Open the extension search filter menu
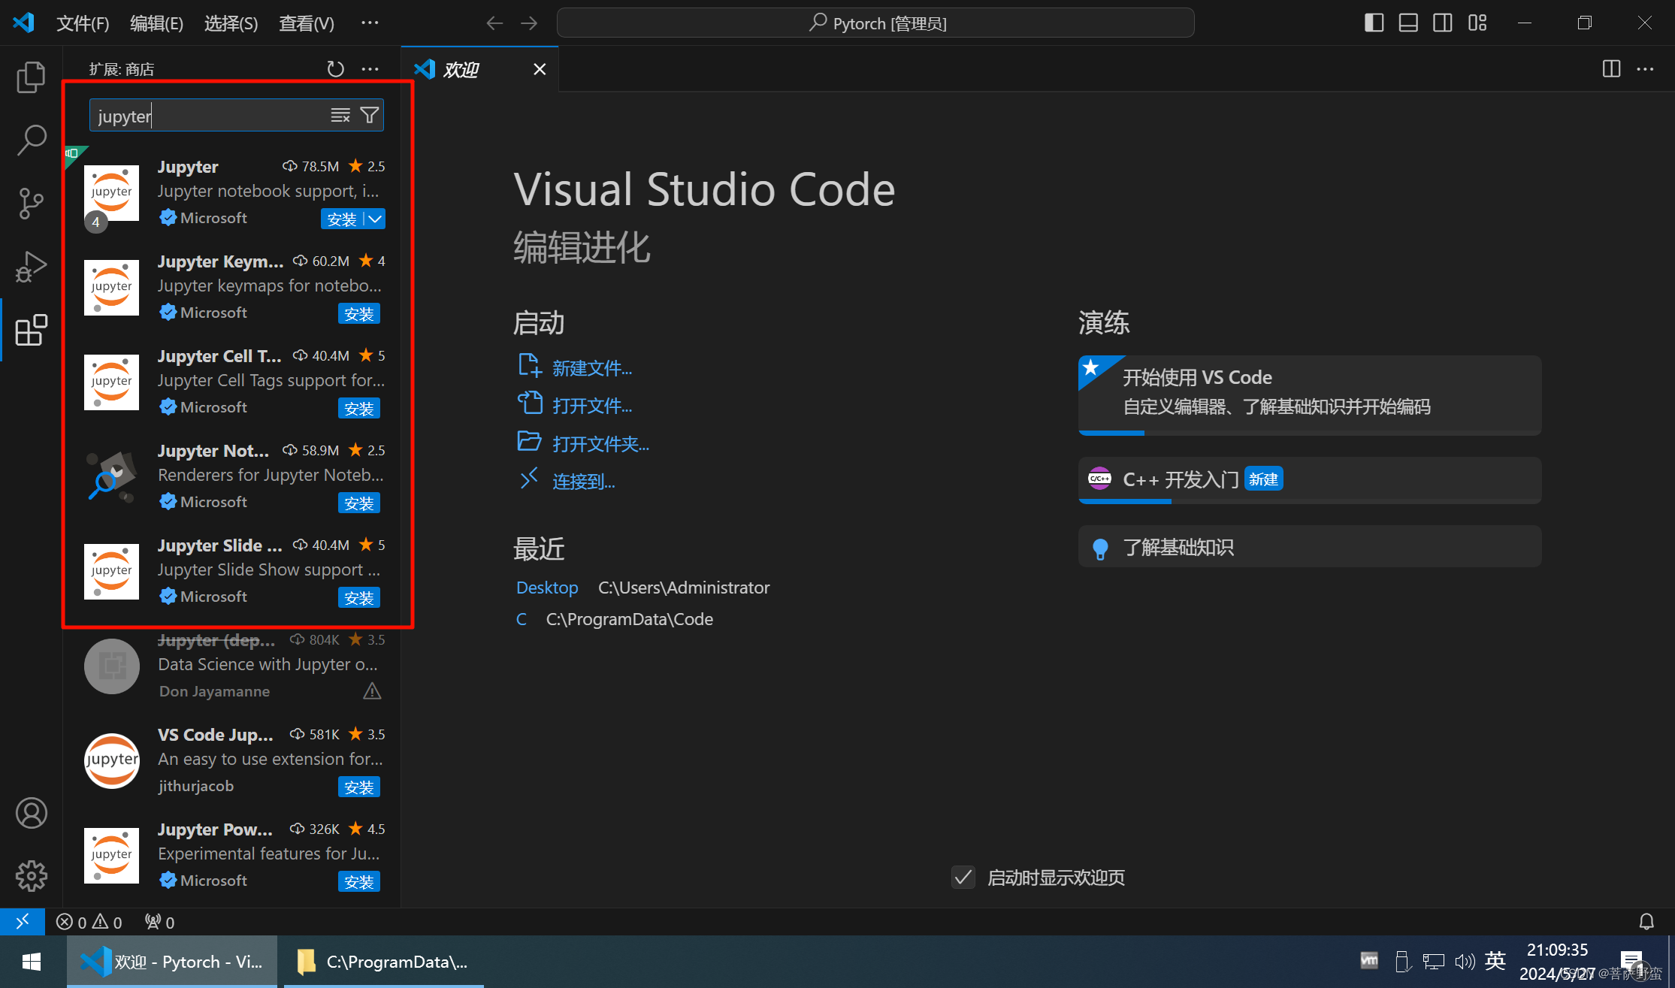 370,116
